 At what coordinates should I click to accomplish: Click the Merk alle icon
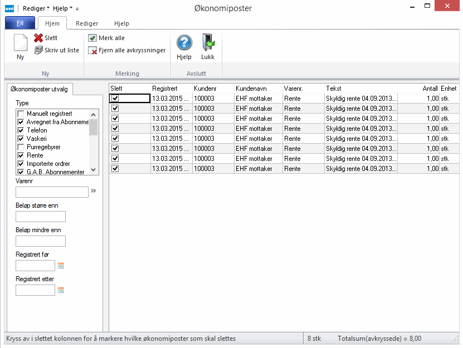(x=92, y=38)
